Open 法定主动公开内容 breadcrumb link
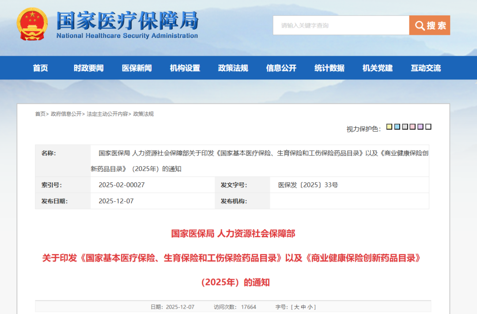This screenshot has height=314, width=477. pyautogui.click(x=107, y=114)
